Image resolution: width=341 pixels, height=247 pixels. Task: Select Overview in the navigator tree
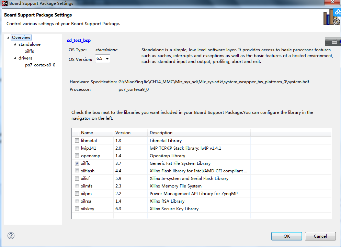21,37
